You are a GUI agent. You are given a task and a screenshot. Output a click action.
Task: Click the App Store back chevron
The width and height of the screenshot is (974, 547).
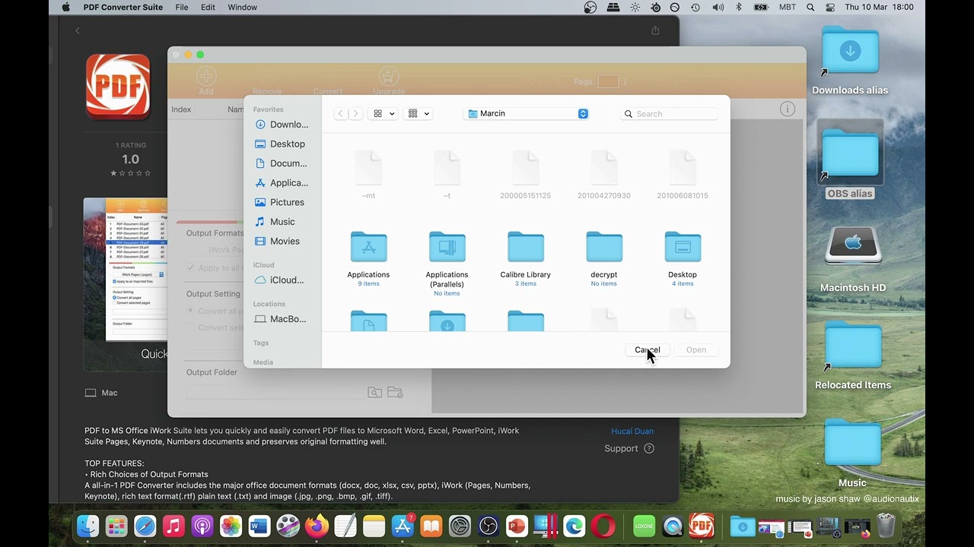pyautogui.click(x=78, y=30)
